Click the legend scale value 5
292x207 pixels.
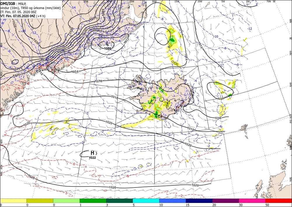coord(134,205)
